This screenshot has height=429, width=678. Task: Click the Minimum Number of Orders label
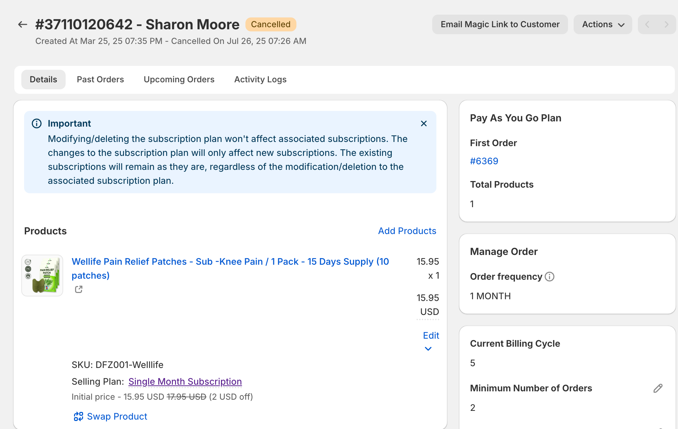[x=531, y=388]
